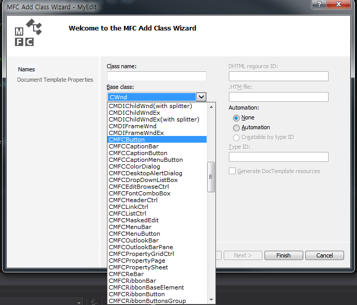Select CMFCDesktopAlertDialog base class
This screenshot has width=357, height=305.
tap(157, 173)
